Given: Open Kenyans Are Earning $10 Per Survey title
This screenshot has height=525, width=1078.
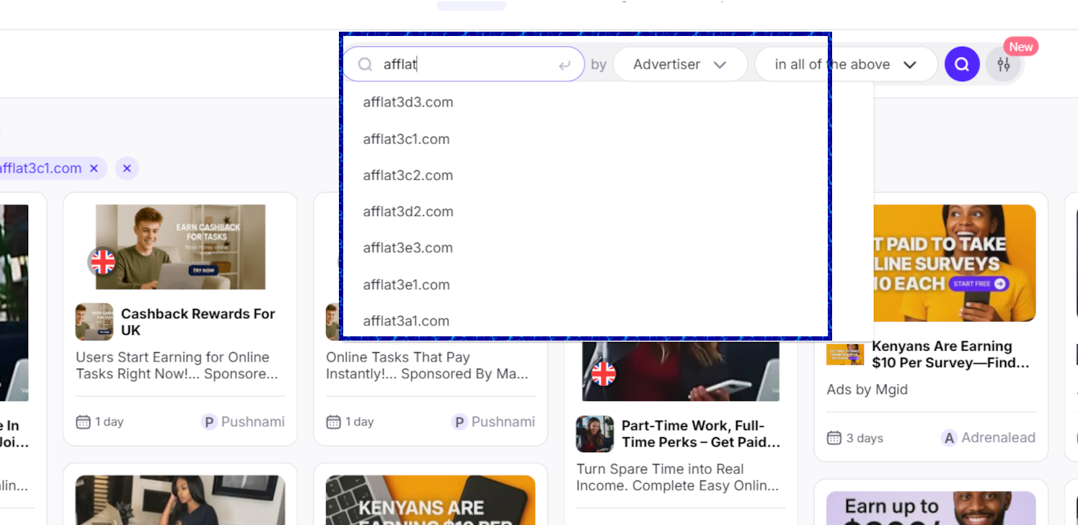Looking at the screenshot, I should (951, 354).
